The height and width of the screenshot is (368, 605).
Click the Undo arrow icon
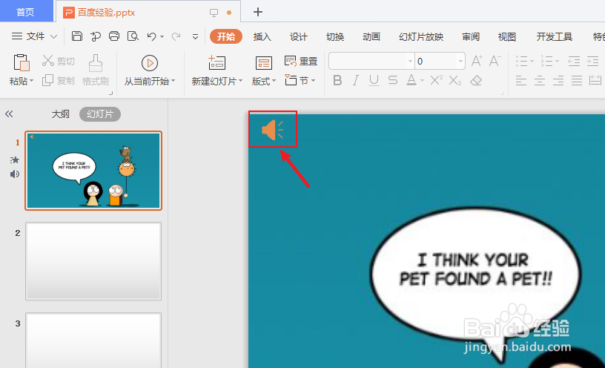[x=152, y=36]
